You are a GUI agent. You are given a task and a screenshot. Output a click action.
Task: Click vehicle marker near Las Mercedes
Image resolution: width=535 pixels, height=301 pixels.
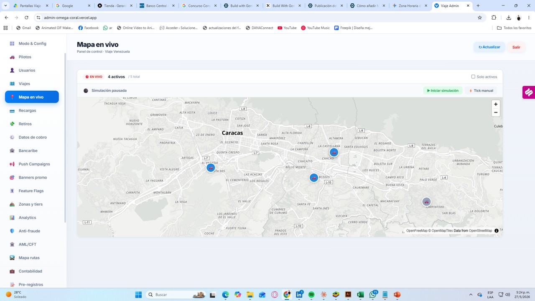pyautogui.click(x=314, y=178)
